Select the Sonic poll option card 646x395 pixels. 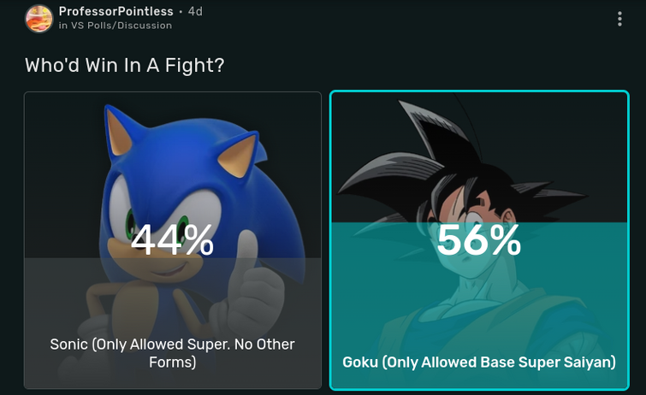pyautogui.click(x=173, y=240)
